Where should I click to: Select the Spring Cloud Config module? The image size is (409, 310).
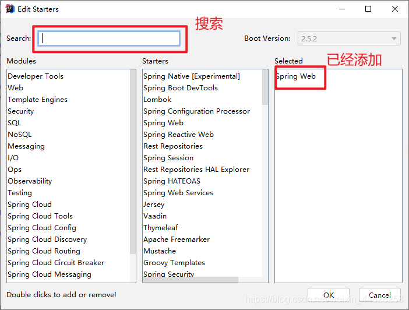tap(42, 228)
